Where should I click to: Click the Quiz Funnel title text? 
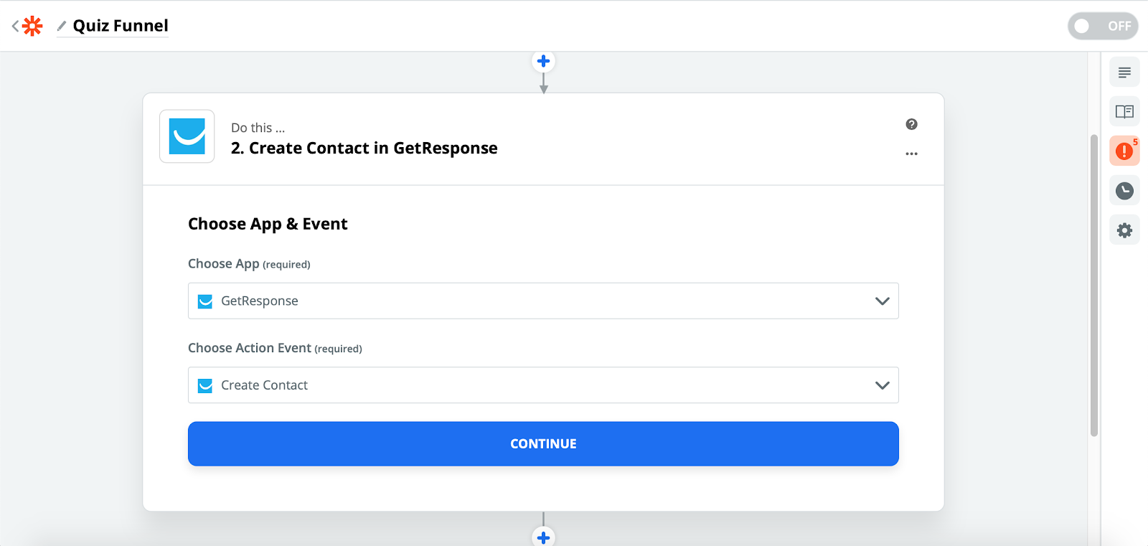(x=121, y=26)
